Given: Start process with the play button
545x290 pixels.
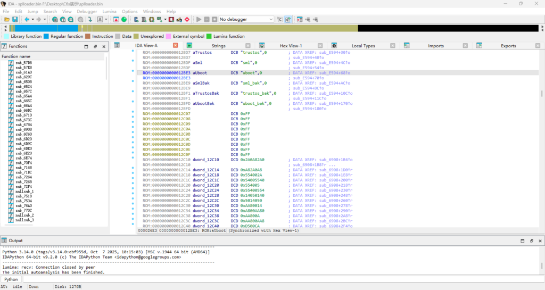Looking at the screenshot, I should pyautogui.click(x=199, y=20).
